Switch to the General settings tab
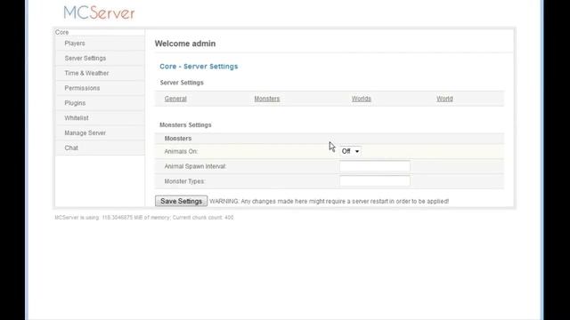The image size is (570, 320). [x=175, y=99]
